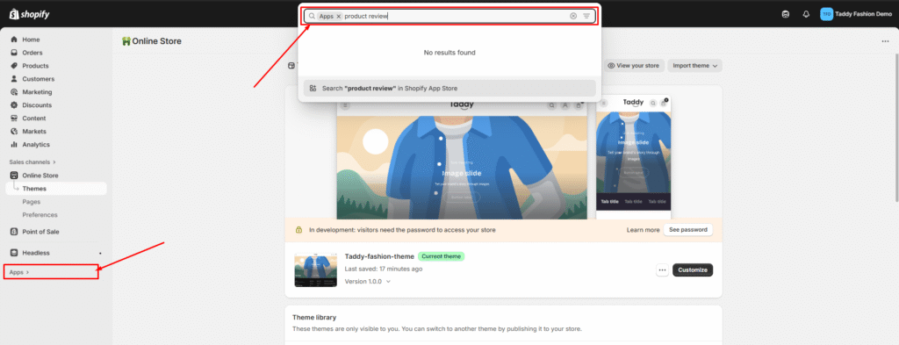Image resolution: width=899 pixels, height=345 pixels.
Task: Click Learn more about store password
Action: point(643,230)
